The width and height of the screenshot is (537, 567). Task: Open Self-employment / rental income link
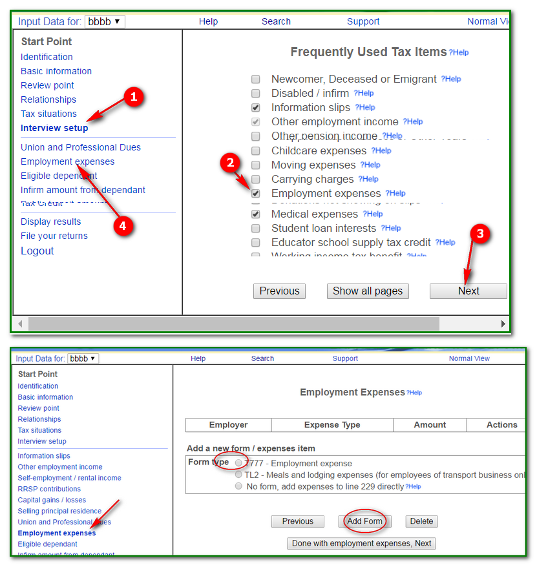tap(70, 478)
